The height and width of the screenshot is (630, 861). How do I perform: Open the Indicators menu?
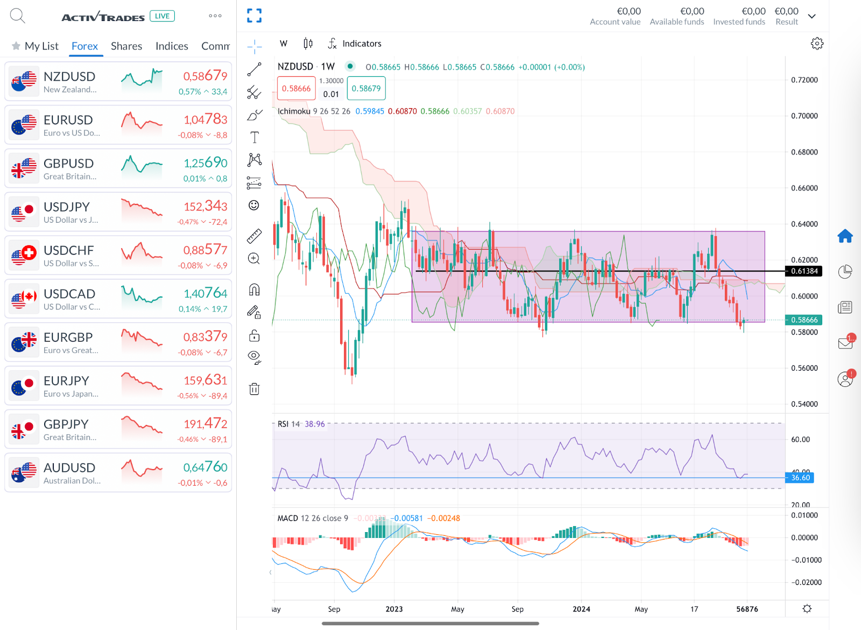click(x=355, y=44)
